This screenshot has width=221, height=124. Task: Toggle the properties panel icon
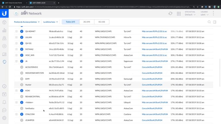tap(215, 22)
